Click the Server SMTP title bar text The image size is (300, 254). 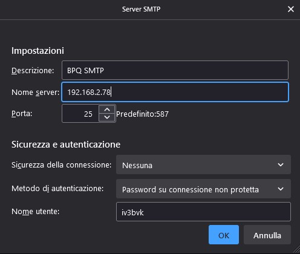[x=141, y=9]
